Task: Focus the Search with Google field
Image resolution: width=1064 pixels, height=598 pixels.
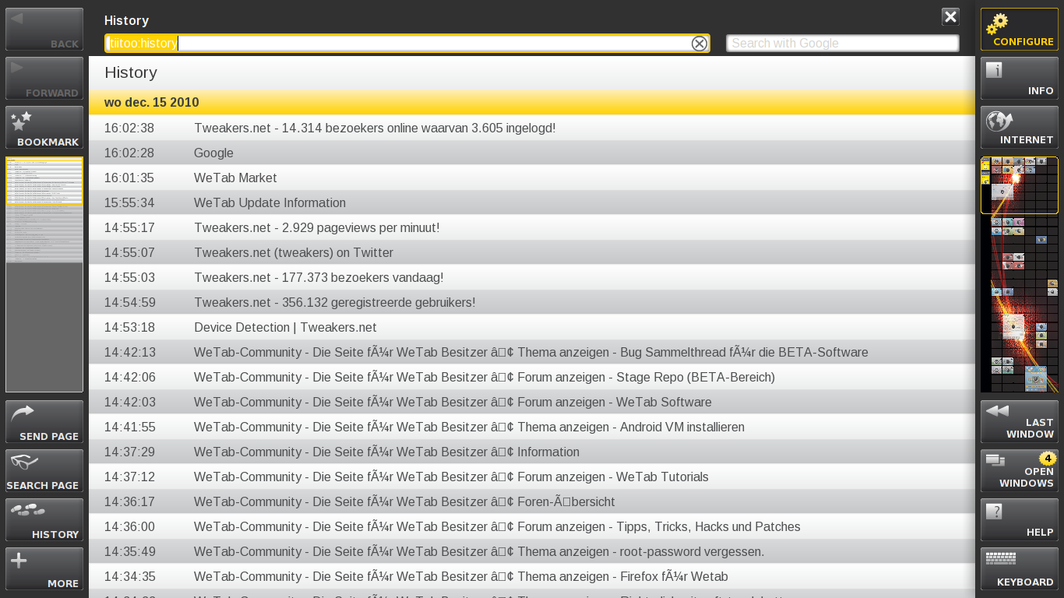Action: [x=843, y=44]
